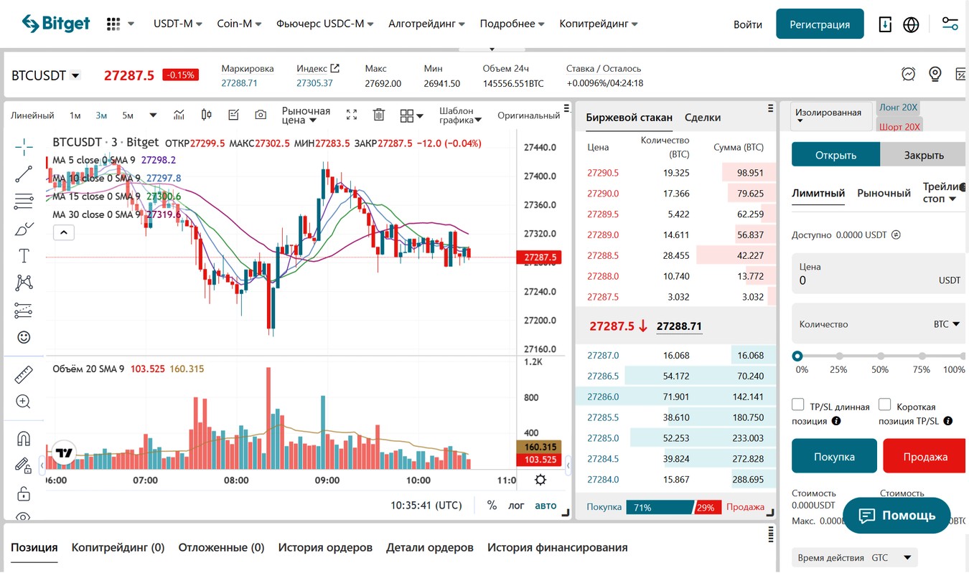This screenshot has height=573, width=969.
Task: Toggle lock all drawings icon
Action: (x=24, y=494)
